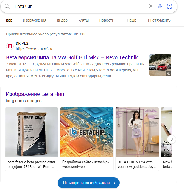Open the BETACHIP circuit board image

(x=87, y=132)
